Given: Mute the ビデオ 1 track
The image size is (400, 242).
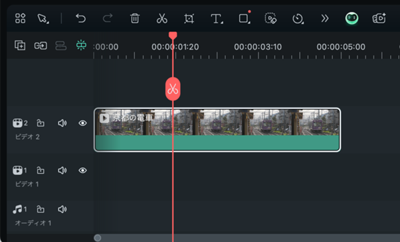Looking at the screenshot, I should (x=62, y=170).
